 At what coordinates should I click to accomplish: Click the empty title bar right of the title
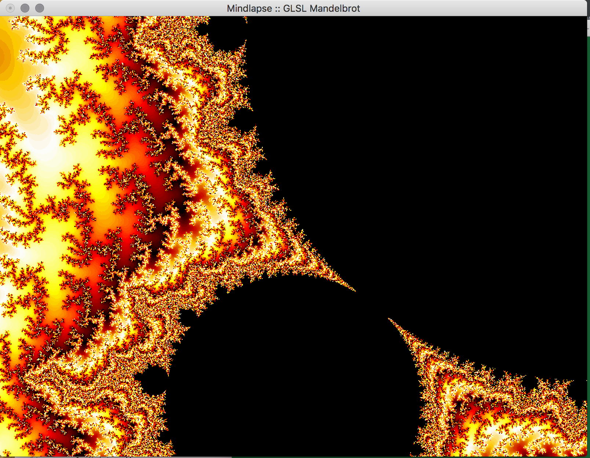tap(477, 8)
